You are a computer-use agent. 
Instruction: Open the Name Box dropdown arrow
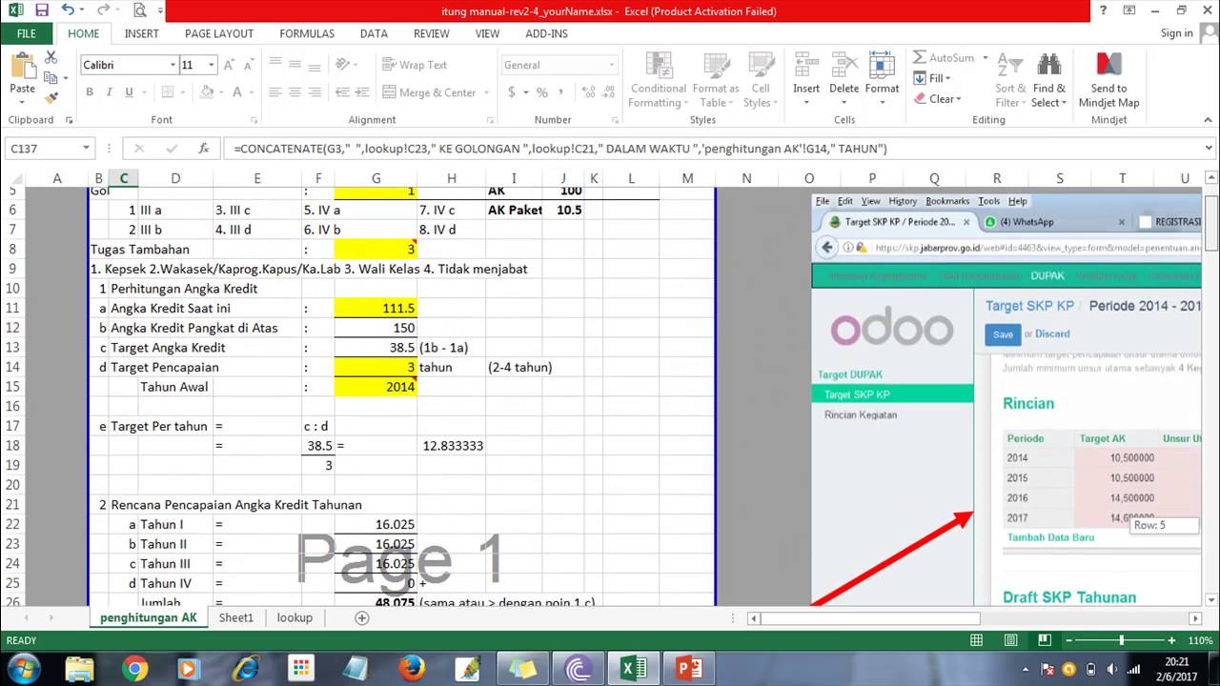pyautogui.click(x=86, y=149)
